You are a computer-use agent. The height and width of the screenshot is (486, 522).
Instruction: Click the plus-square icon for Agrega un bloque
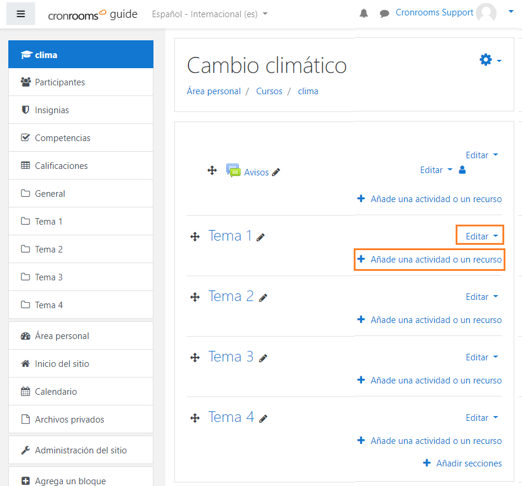click(25, 481)
